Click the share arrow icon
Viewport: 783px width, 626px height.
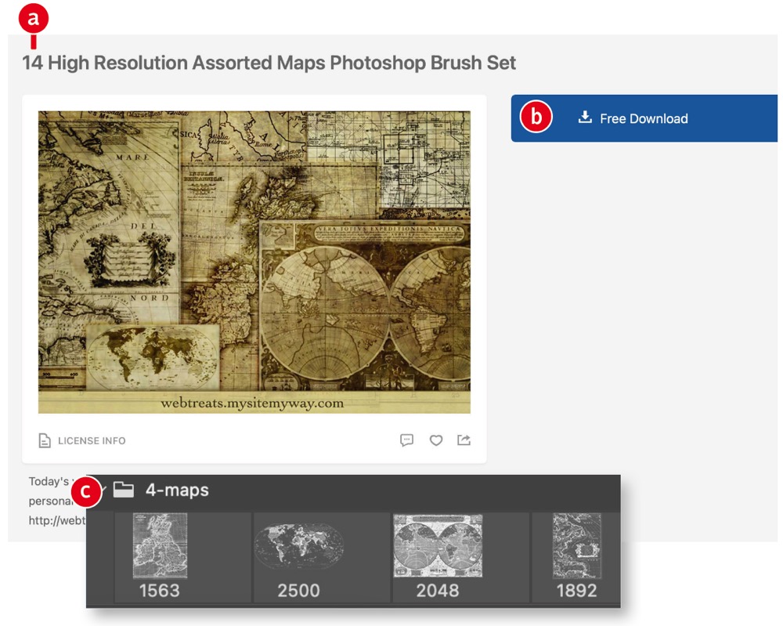[464, 440]
